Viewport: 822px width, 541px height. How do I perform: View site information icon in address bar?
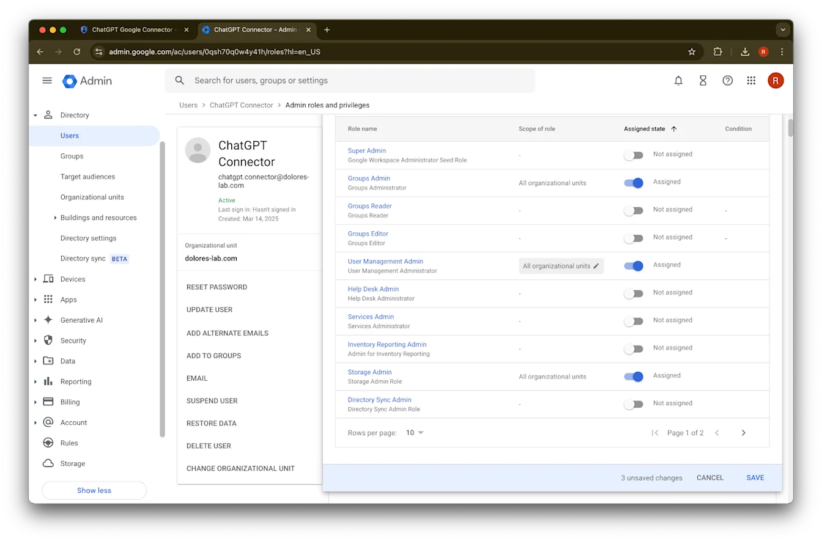point(99,52)
